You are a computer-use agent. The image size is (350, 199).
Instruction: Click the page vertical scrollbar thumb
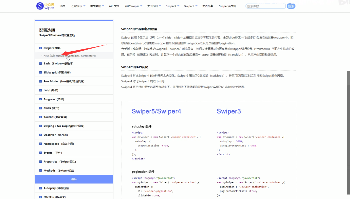point(348,133)
